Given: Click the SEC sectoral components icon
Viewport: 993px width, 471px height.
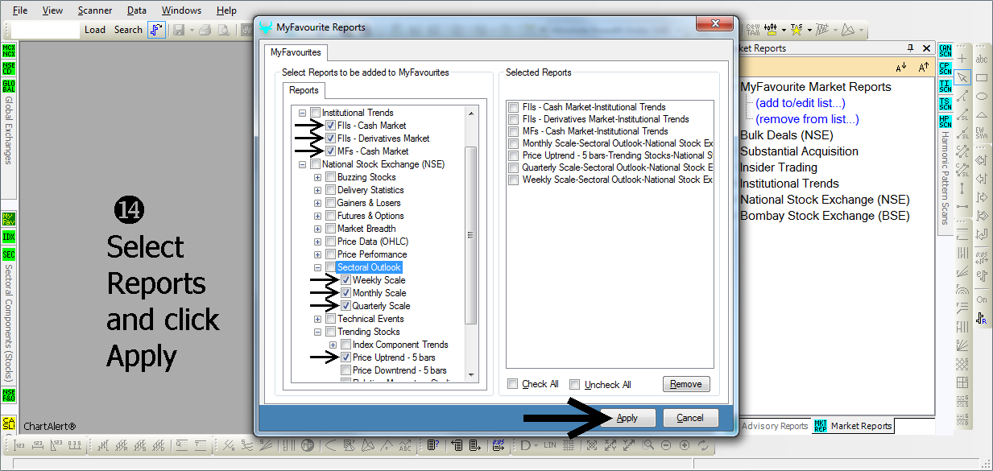Looking at the screenshot, I should pyautogui.click(x=9, y=254).
